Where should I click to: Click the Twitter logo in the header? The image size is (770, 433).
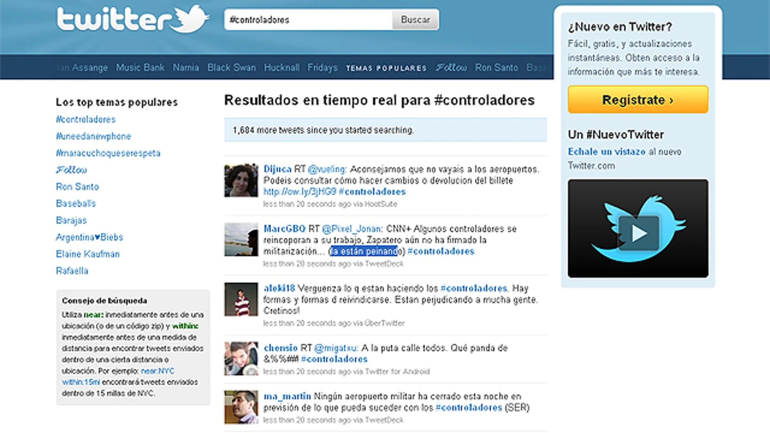click(x=133, y=19)
